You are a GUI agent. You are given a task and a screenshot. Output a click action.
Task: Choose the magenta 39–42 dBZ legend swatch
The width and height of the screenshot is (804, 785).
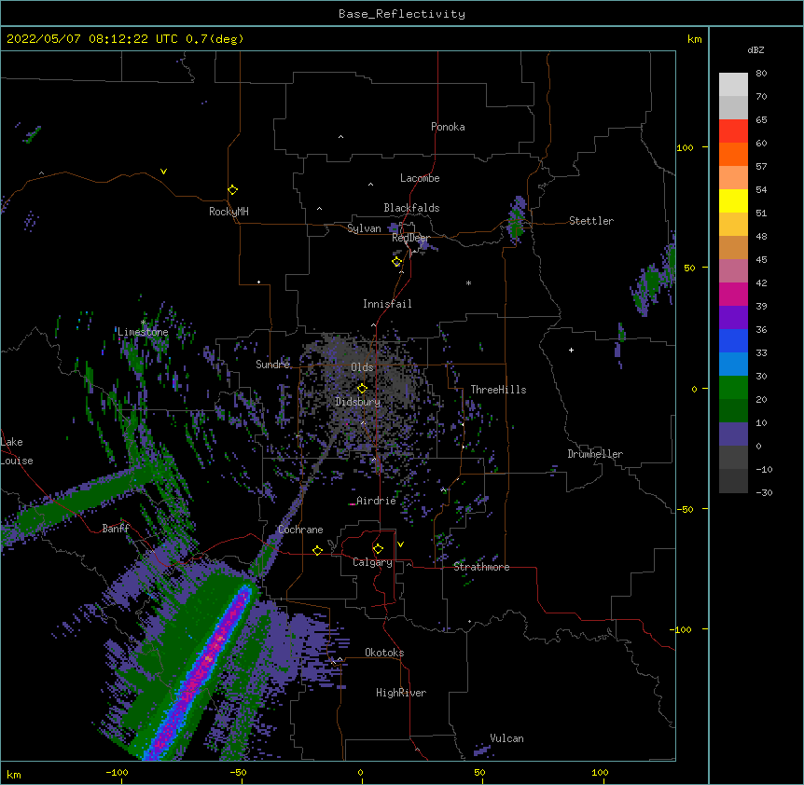point(733,294)
